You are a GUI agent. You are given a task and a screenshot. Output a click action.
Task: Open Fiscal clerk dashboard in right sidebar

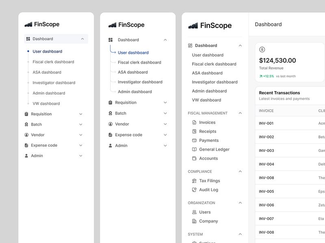point(214,64)
